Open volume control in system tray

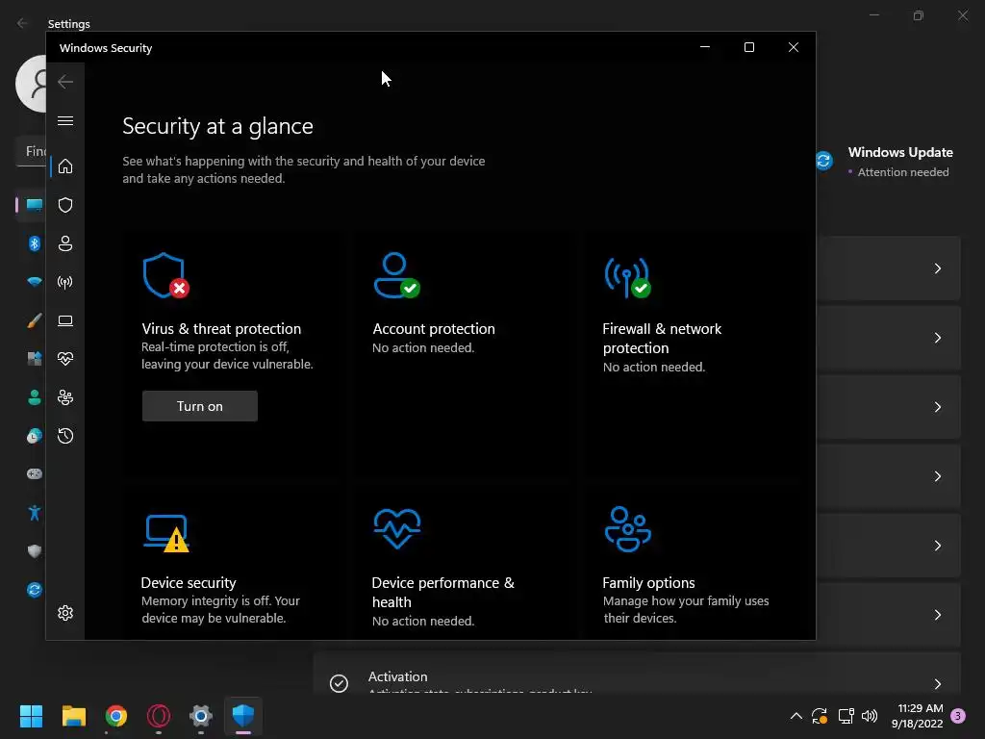tap(870, 716)
